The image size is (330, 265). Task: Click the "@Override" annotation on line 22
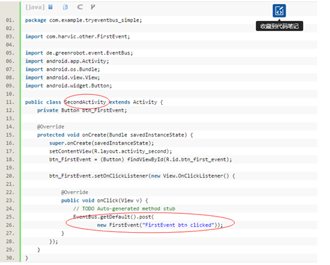click(x=75, y=192)
